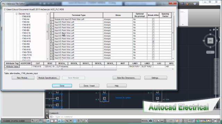Click New Module... button

coord(23,78)
